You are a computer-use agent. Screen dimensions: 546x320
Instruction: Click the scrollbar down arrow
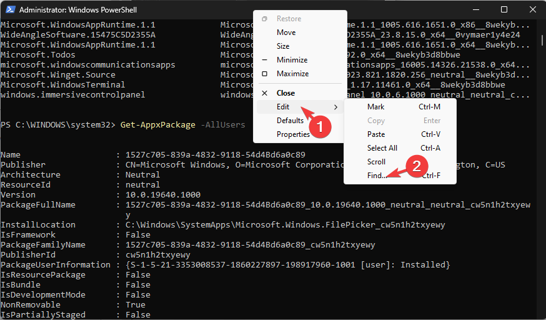tap(541, 314)
